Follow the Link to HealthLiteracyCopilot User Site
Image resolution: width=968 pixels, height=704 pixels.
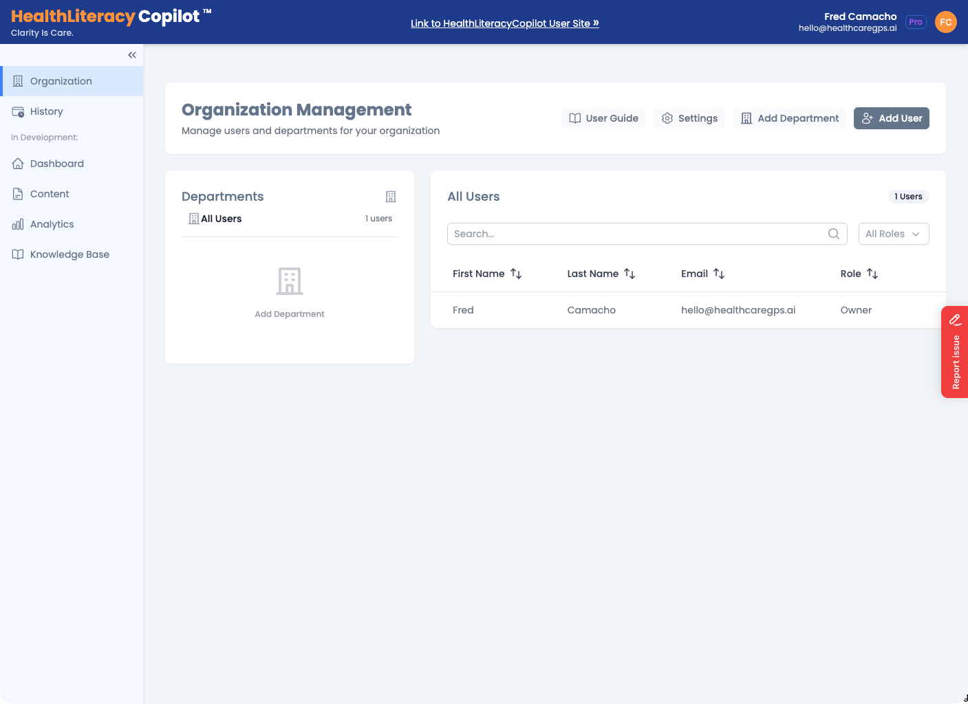504,23
